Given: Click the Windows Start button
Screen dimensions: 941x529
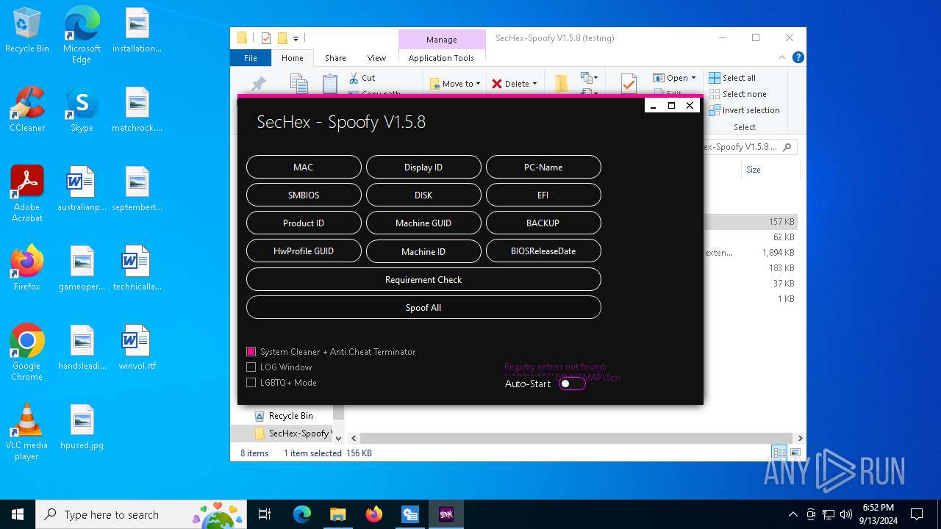Looking at the screenshot, I should [x=18, y=514].
